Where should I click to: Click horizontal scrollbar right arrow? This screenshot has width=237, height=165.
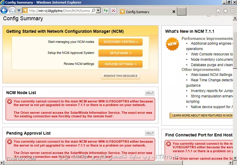(x=231, y=163)
